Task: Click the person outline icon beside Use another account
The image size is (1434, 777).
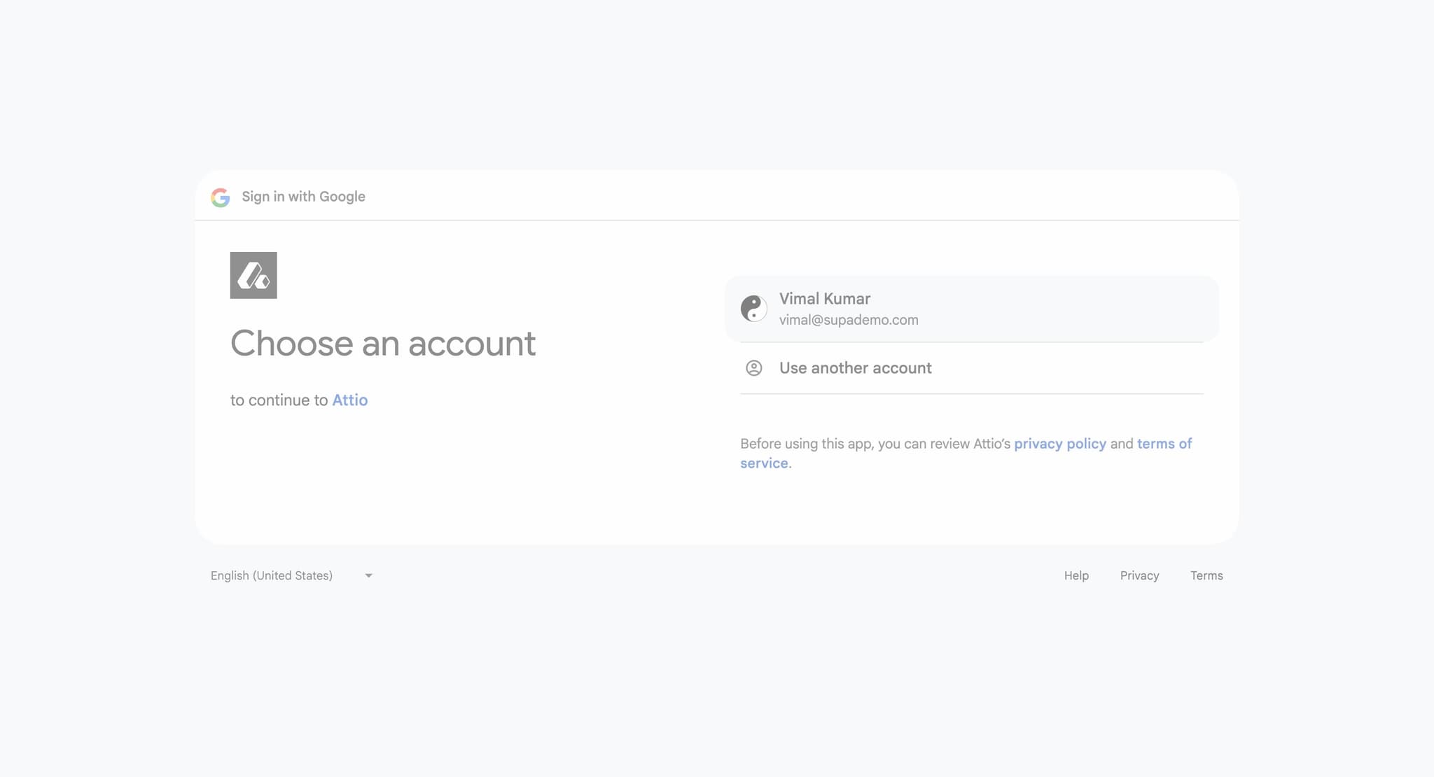Action: [x=754, y=367]
